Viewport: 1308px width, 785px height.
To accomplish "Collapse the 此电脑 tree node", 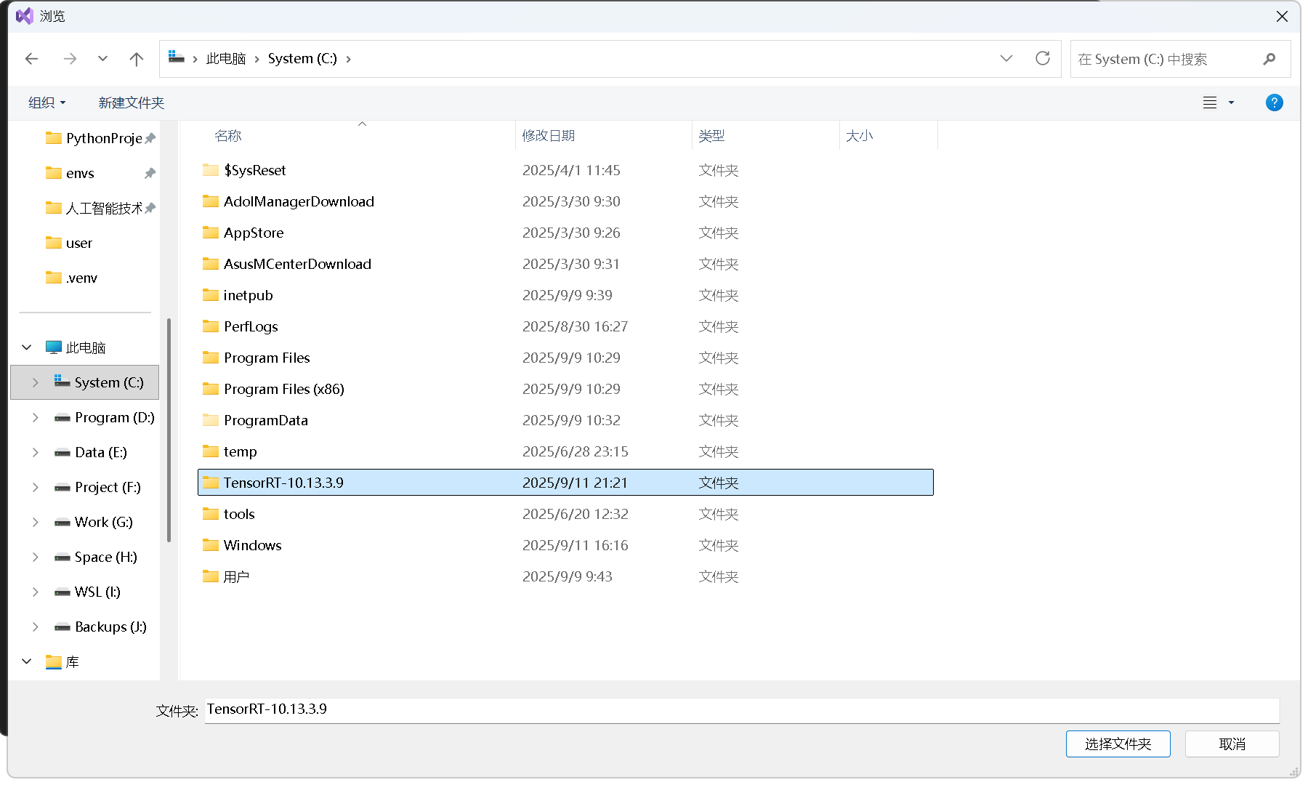I will 27,347.
